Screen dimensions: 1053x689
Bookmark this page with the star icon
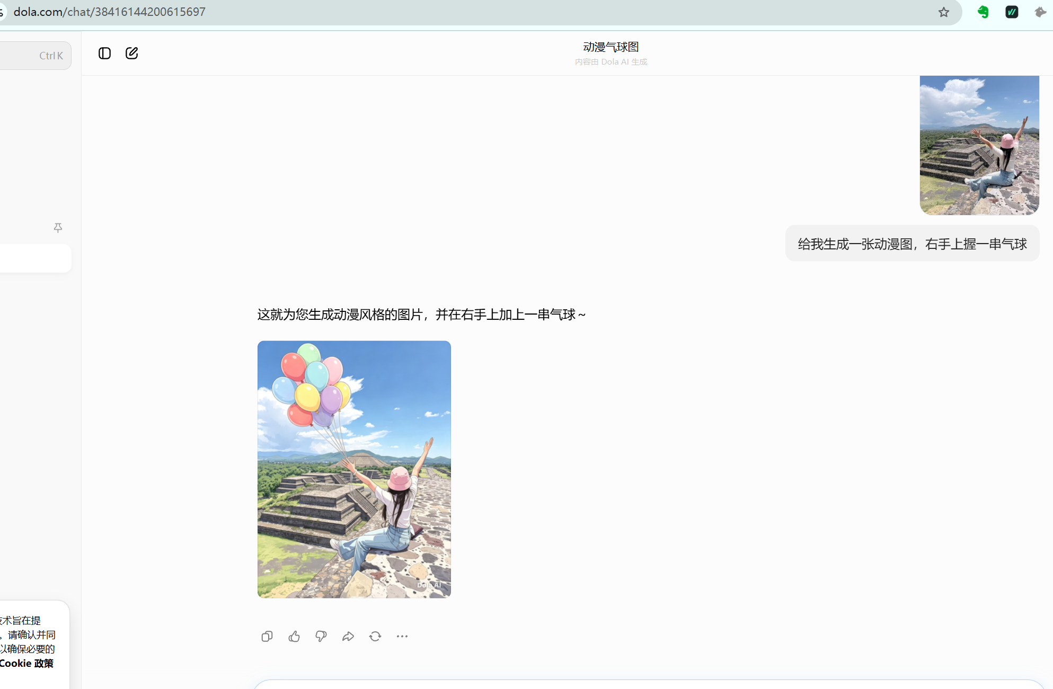tap(944, 12)
